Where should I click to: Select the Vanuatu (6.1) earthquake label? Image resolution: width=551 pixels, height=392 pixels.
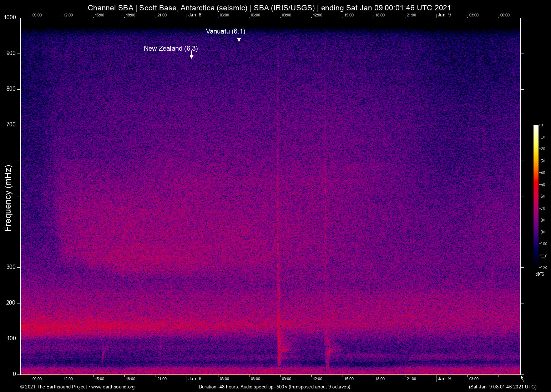point(225,31)
